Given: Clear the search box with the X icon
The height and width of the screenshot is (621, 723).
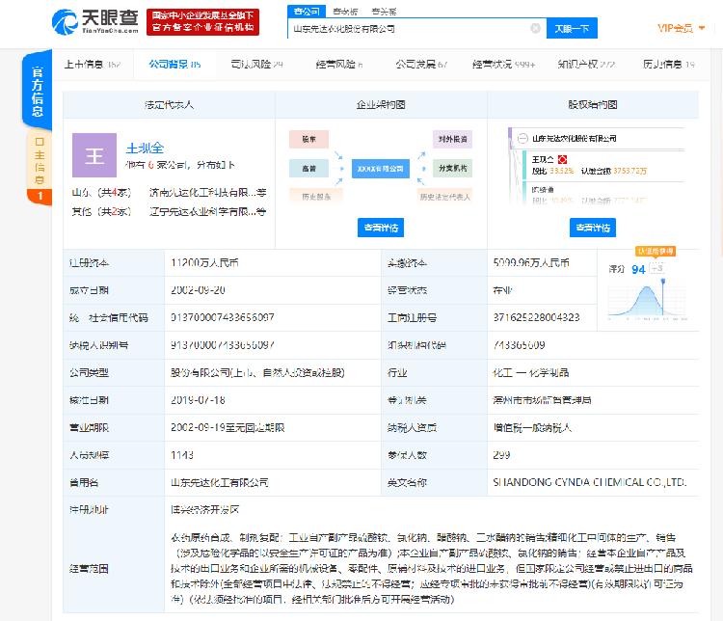Looking at the screenshot, I should (x=535, y=28).
